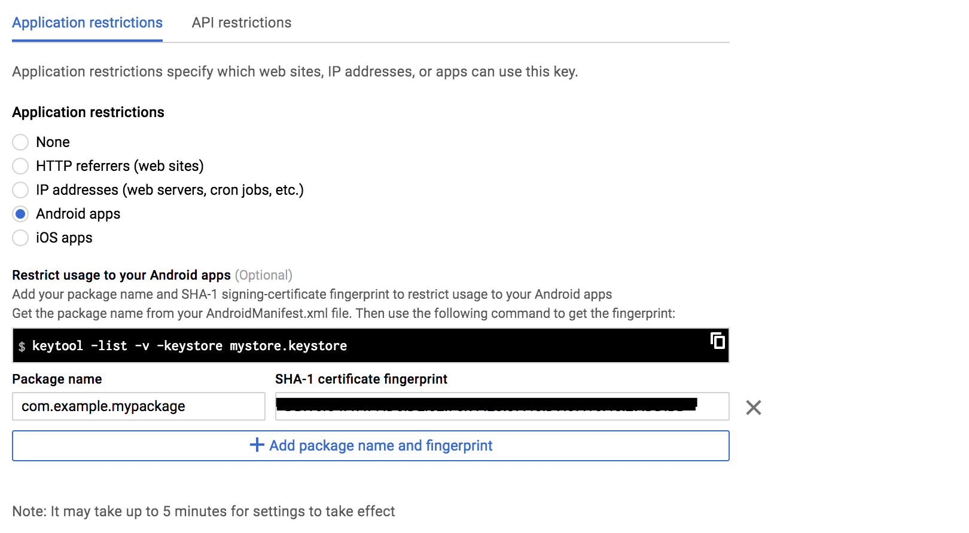Open the API restrictions tab
The width and height of the screenshot is (969, 533).
pyautogui.click(x=241, y=23)
